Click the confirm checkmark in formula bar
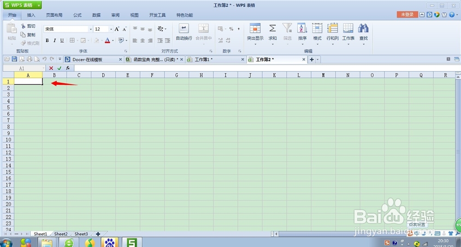This screenshot has width=461, height=247. [59, 68]
